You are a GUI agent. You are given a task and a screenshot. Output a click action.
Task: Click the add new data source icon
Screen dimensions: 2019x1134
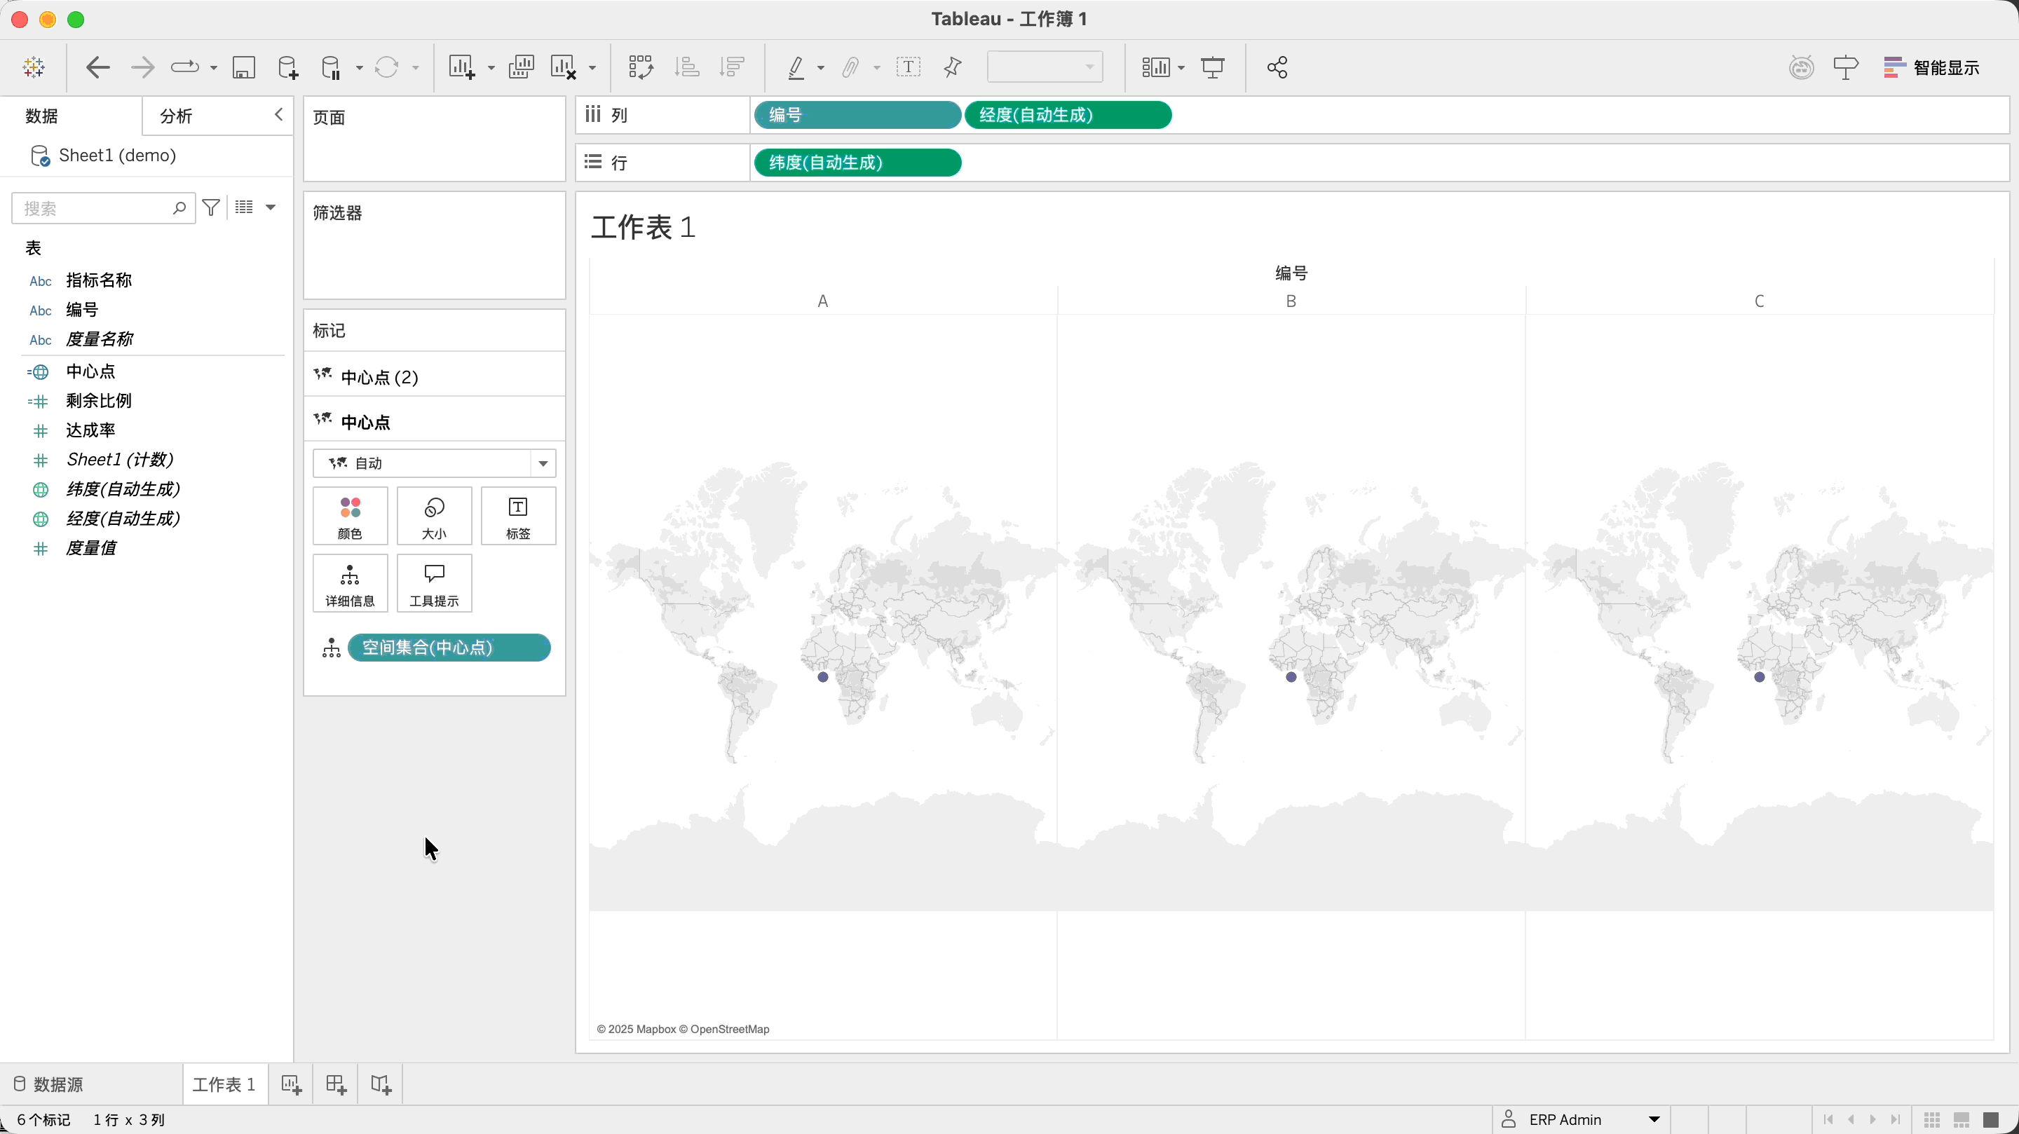[287, 67]
